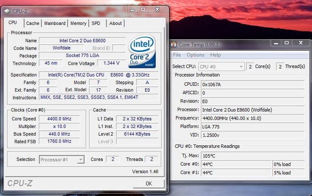Click the Rated FSB value '1760.0 MHz'
312x196 pixels.
point(59,141)
